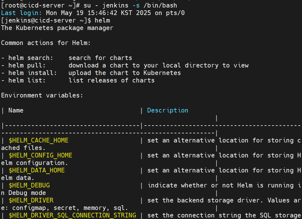Click the "su - jenkins -s /bin/bash" command text
The width and height of the screenshot is (302, 219).
coord(130,5)
